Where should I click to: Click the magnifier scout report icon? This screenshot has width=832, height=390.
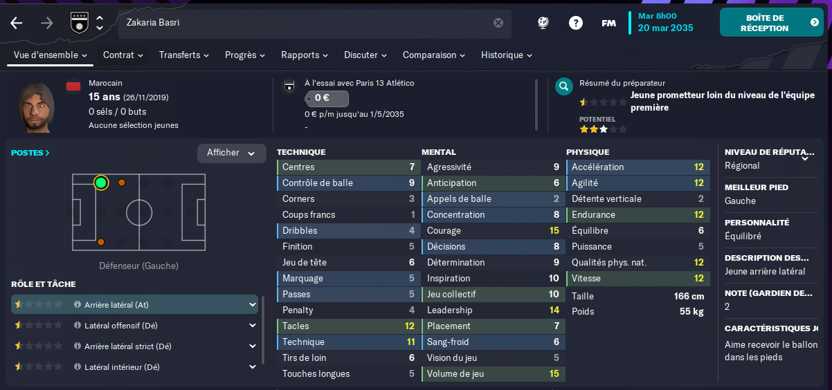click(564, 86)
